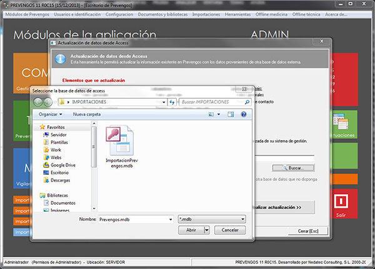The width and height of the screenshot is (375, 269).
Task: Toggle the preview pane icon
Action: (231, 114)
